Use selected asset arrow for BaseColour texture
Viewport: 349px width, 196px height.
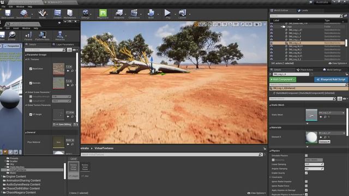pos(68,71)
